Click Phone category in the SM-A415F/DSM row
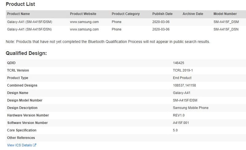This screenshot has width=246, height=150. tap(117, 22)
